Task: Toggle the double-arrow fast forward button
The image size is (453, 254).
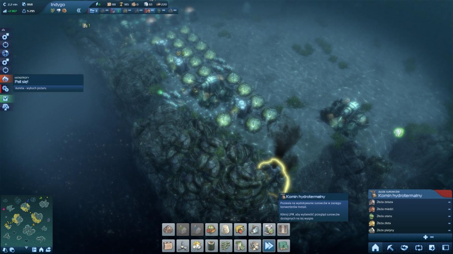Action: point(269,246)
